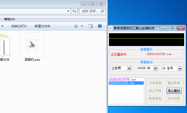Screen dimensions: 187x113
Task: Click 新建文件夹 to create a folder
Action: point(42,26)
